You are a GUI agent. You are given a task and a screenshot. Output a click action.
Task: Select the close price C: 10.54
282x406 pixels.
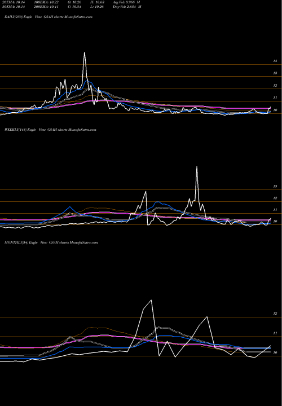pyautogui.click(x=74, y=7)
